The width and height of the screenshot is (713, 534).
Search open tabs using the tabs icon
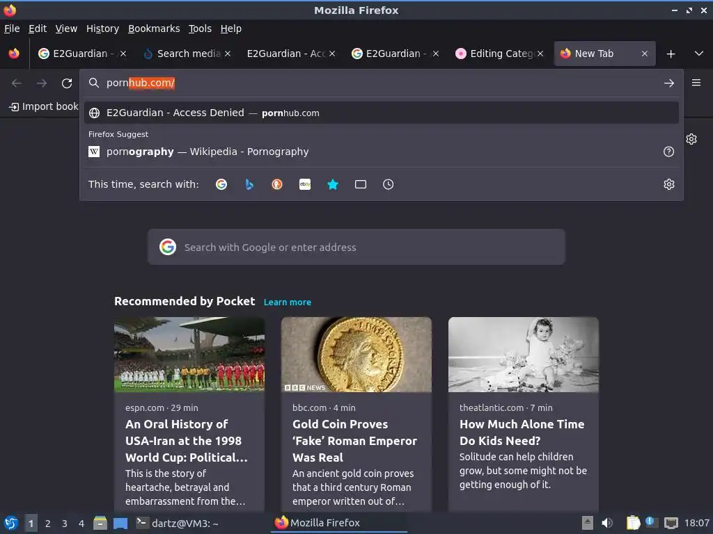(361, 184)
